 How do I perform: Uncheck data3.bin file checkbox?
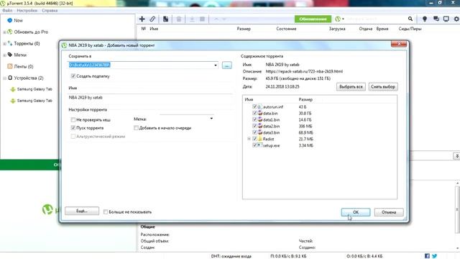254,132
